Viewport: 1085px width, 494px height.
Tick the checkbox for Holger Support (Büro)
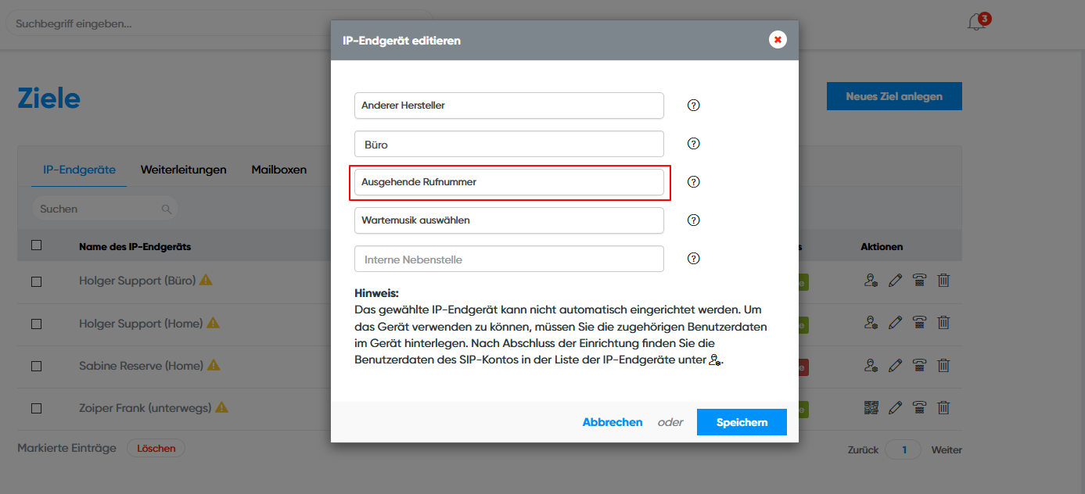tap(37, 281)
